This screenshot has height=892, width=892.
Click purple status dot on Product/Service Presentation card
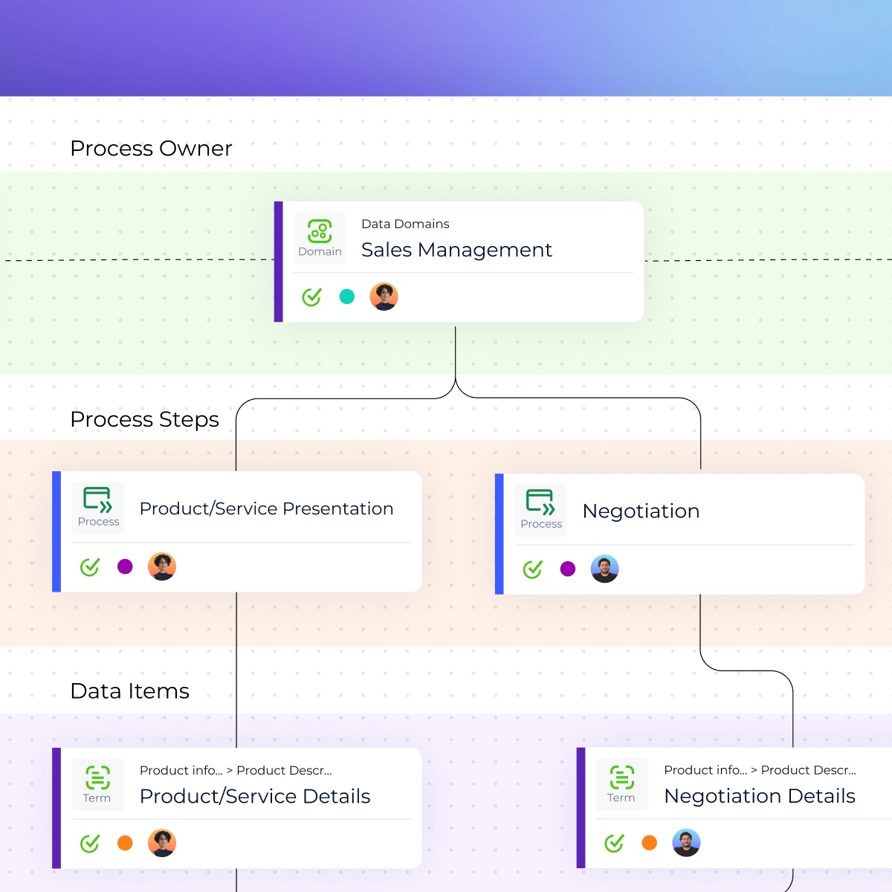tap(125, 566)
